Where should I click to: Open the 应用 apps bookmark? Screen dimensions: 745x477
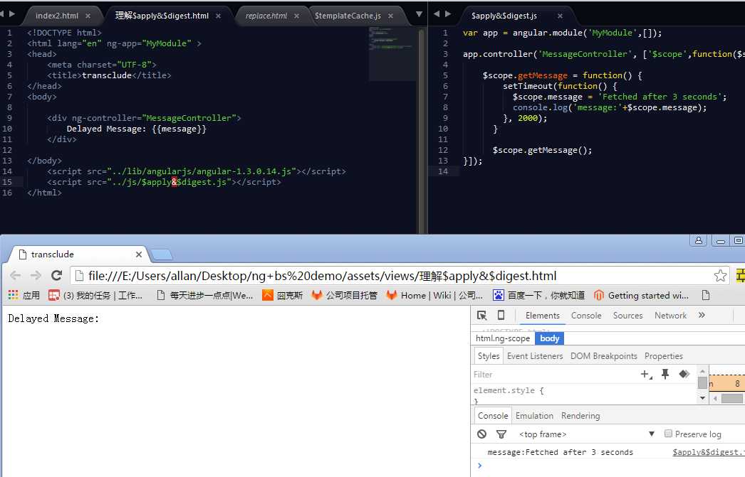(x=24, y=296)
